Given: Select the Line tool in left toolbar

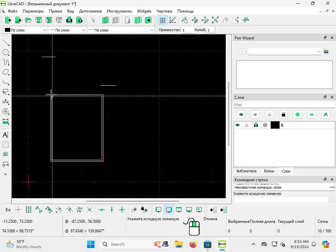Looking at the screenshot, I should tap(6, 43).
